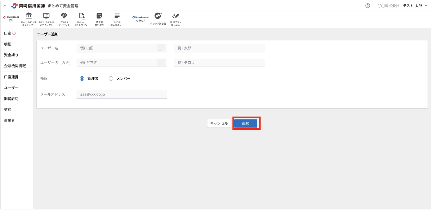
Task: Open 明細 in the sidebar
Action: 8,44
